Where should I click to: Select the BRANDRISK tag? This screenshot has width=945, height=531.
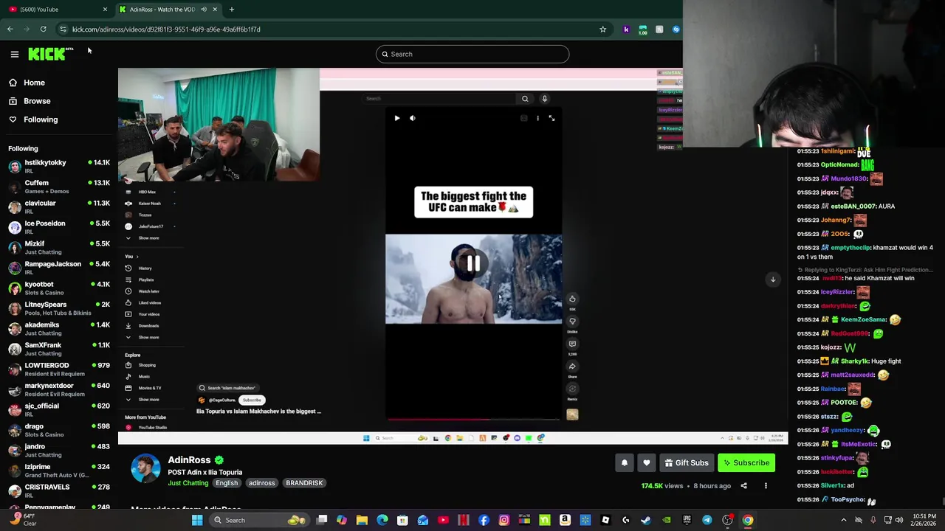tap(304, 483)
